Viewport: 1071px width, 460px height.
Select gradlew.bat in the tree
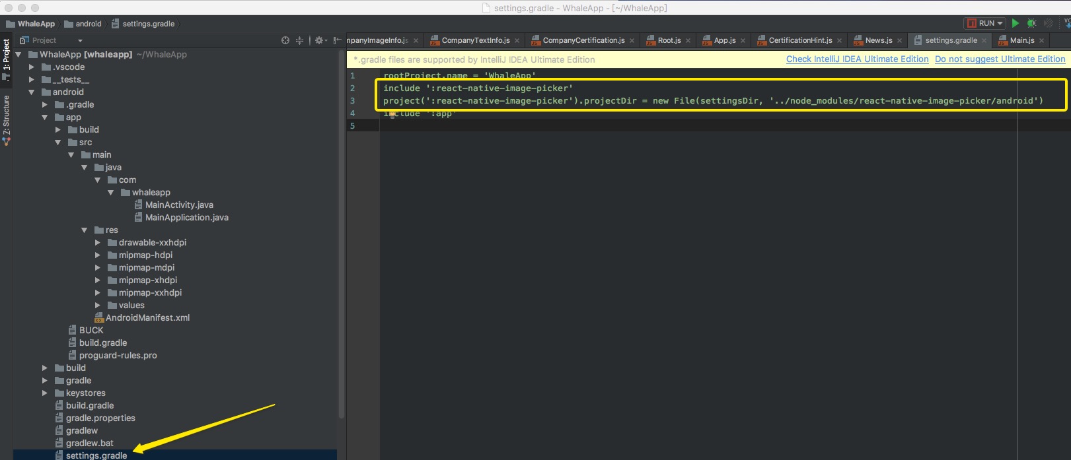pos(85,444)
